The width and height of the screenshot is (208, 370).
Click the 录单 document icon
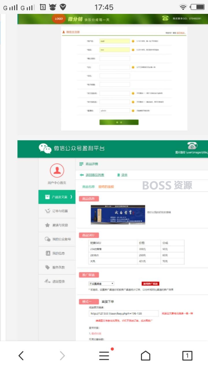click(118, 175)
